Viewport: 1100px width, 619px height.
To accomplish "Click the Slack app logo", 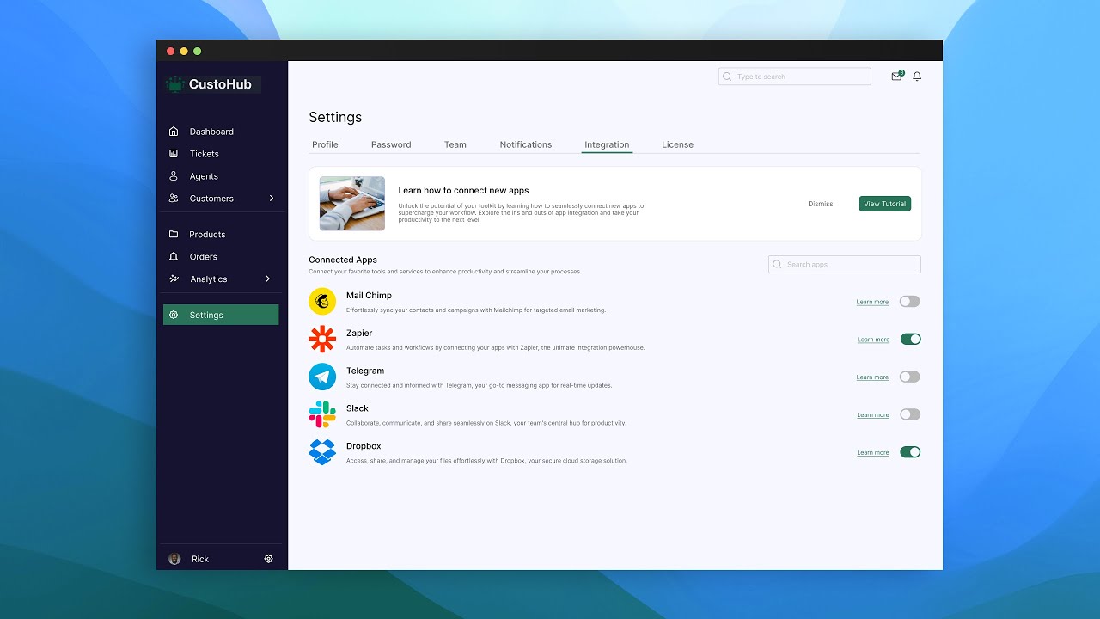I will (322, 414).
